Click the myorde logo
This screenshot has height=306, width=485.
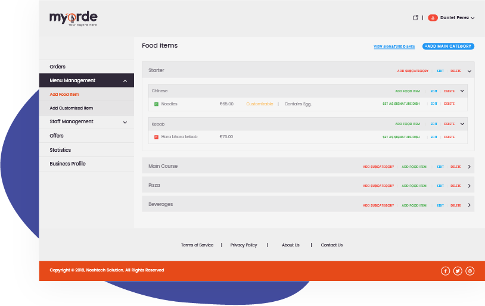tap(73, 18)
